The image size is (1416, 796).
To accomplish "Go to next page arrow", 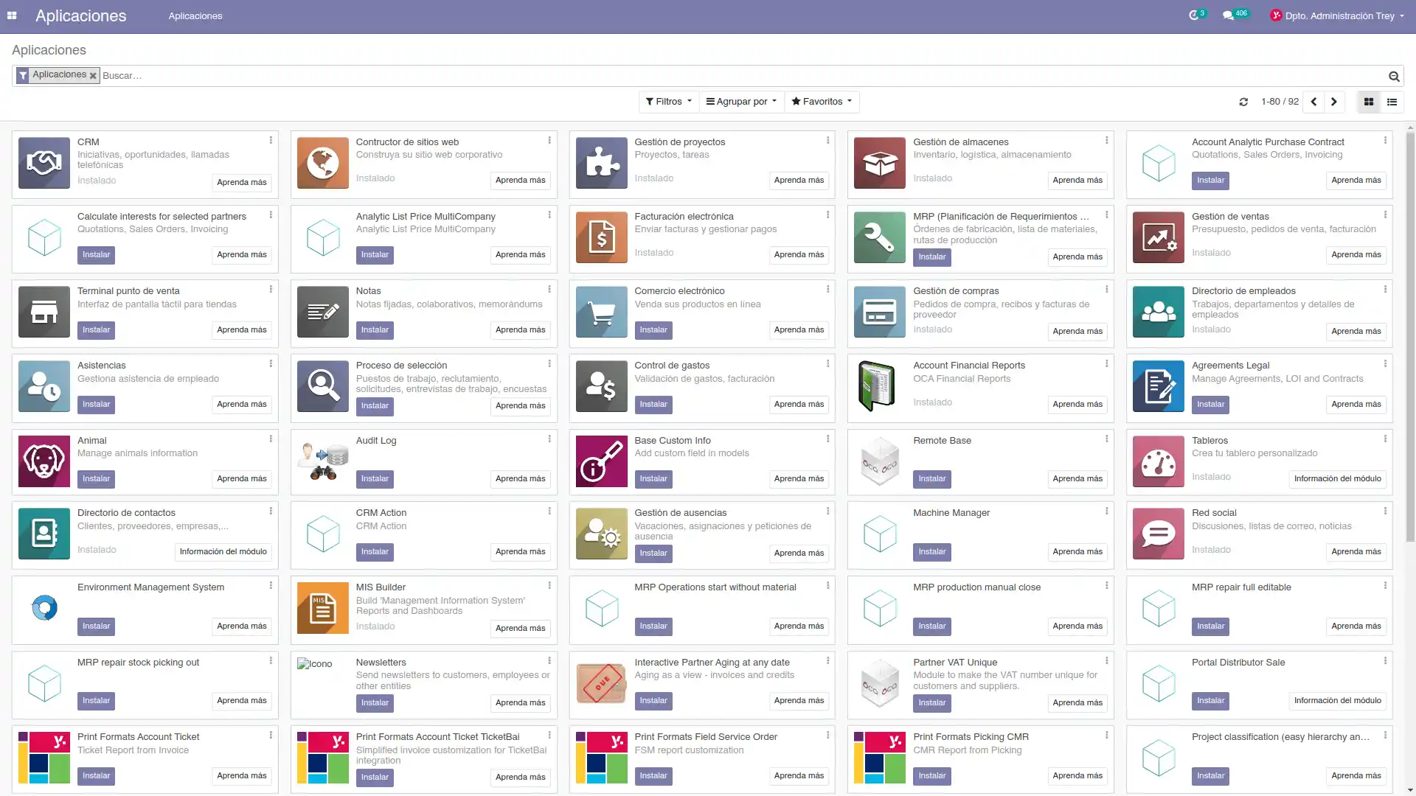I will (1334, 102).
